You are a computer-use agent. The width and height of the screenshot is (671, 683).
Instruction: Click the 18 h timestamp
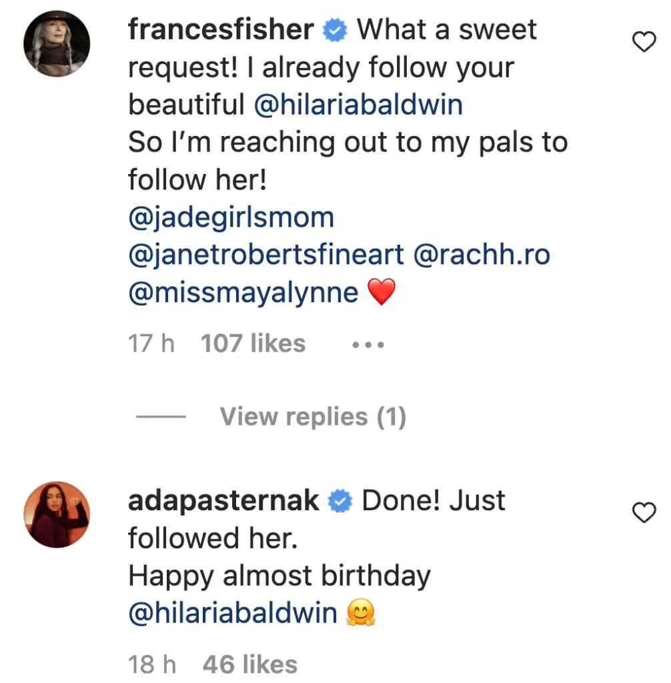tap(151, 664)
